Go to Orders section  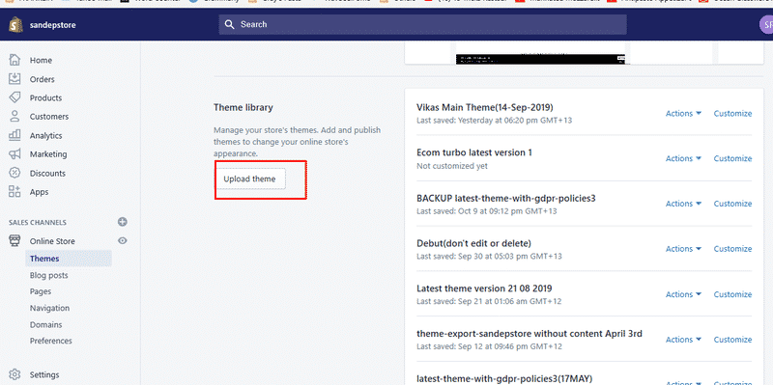(42, 79)
